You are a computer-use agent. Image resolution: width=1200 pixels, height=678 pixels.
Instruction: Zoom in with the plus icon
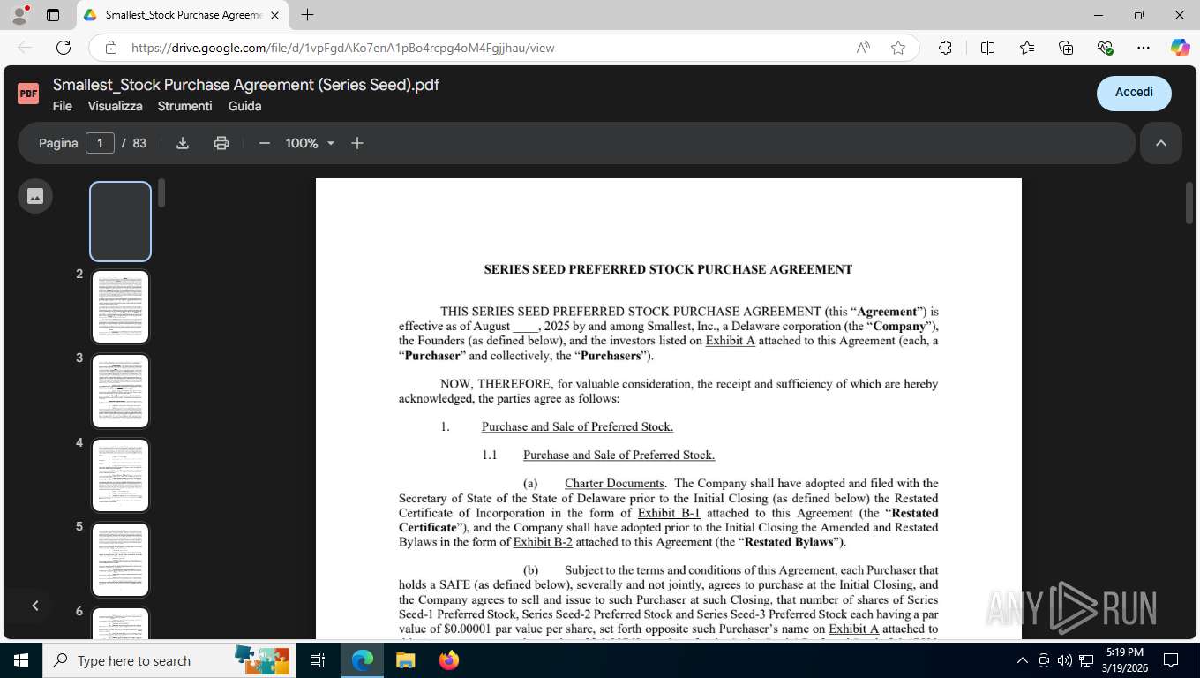click(357, 143)
